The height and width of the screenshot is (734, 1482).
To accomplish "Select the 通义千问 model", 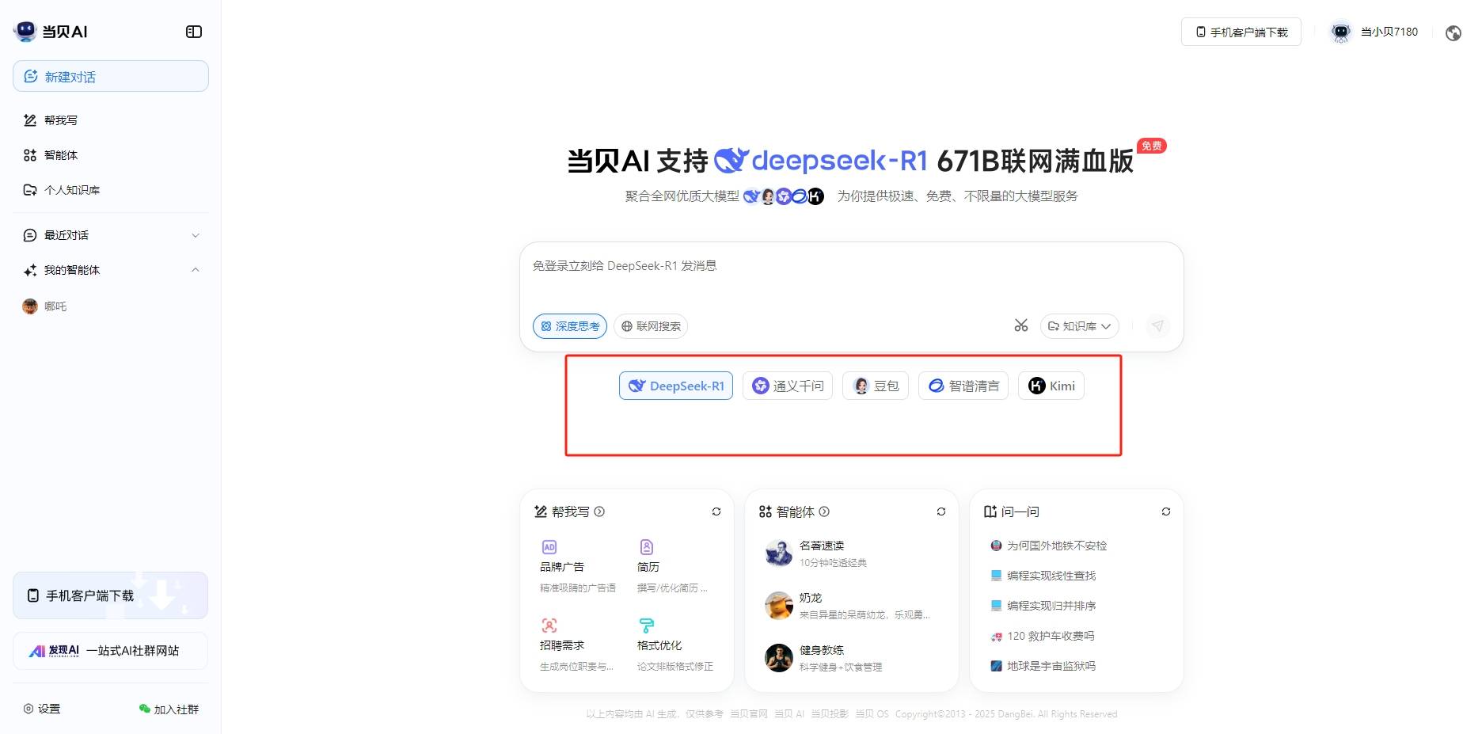I will point(788,386).
